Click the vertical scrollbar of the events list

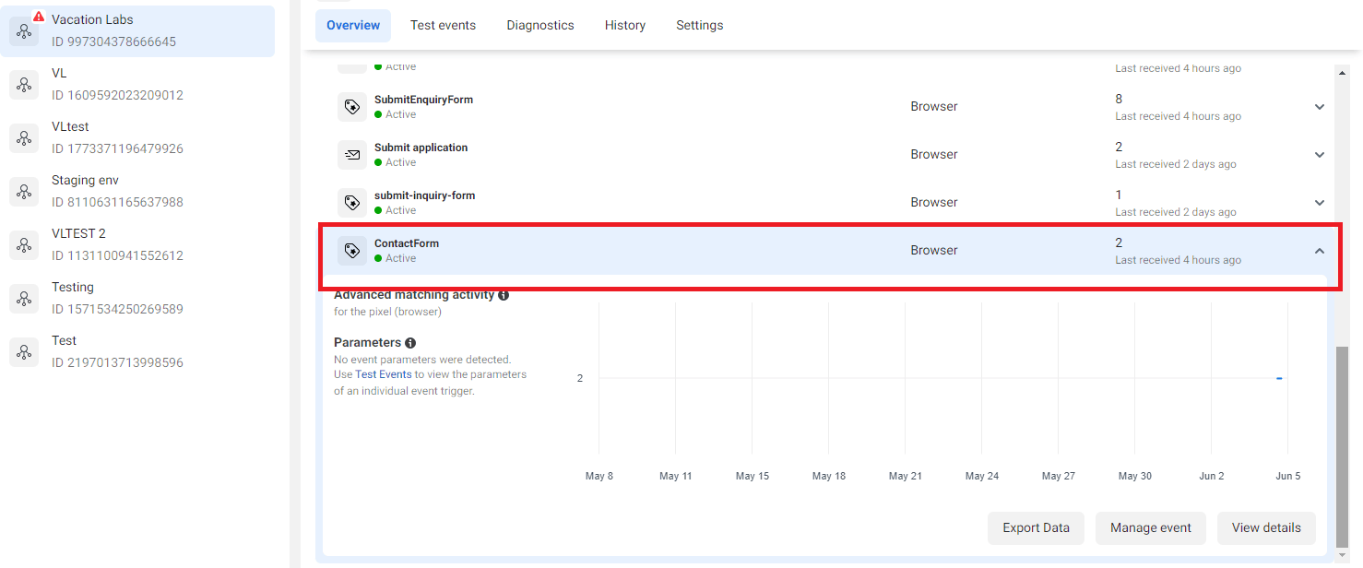pos(1342,443)
